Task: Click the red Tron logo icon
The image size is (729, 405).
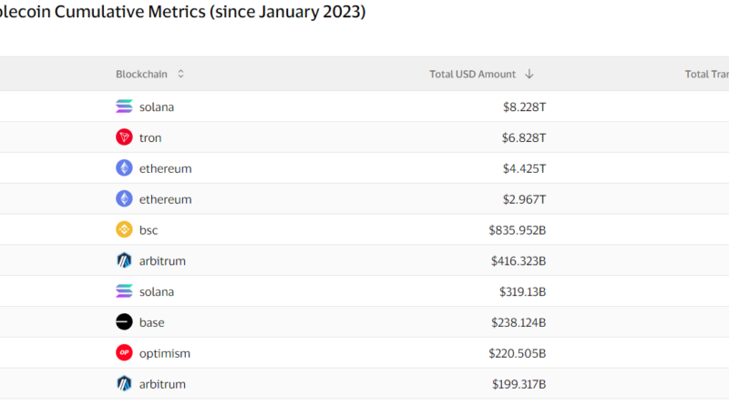Action: [124, 137]
